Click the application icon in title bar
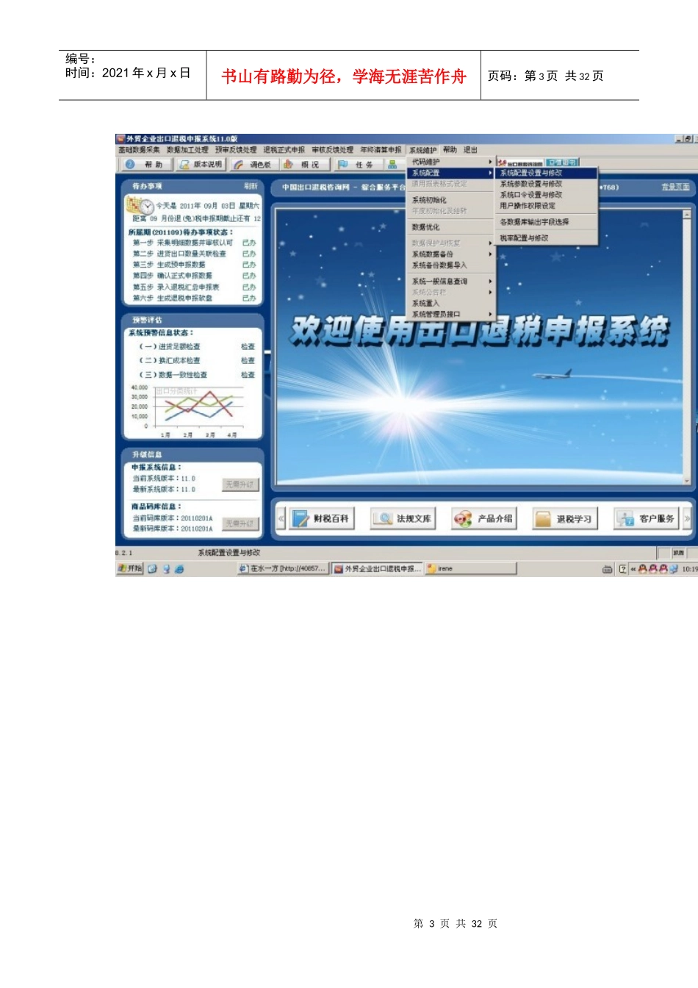Viewport: 698px width, 988px height. tap(121, 138)
